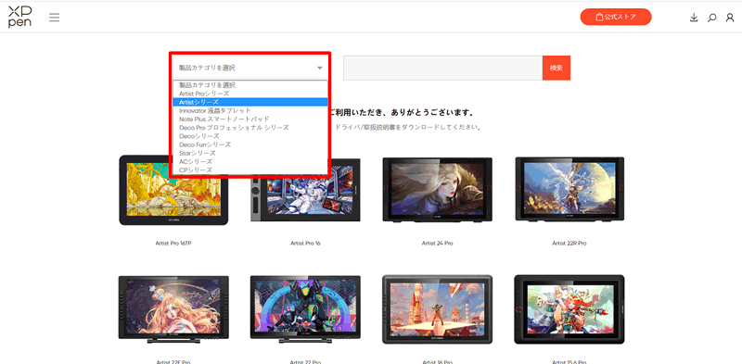Screen dimensions: 742x364
Task: Select Deco Pro プロフェッショナル シリーズ option
Action: pos(250,128)
